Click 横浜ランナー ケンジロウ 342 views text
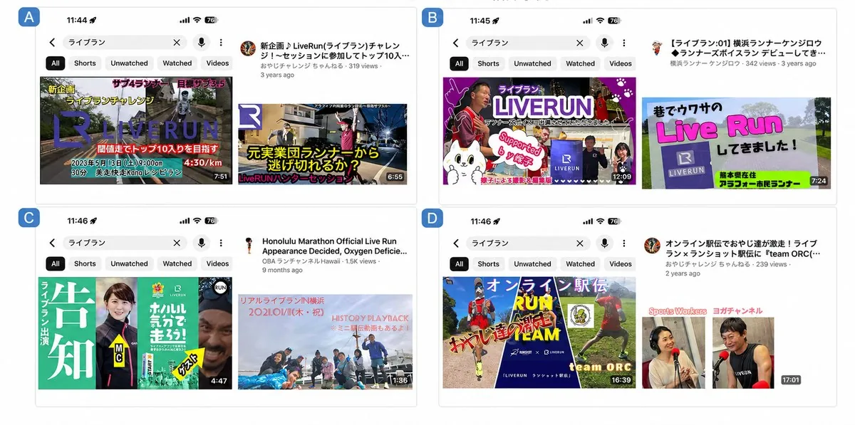 [x=743, y=63]
